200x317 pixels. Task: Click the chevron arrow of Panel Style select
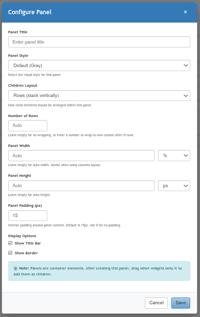pyautogui.click(x=186, y=66)
